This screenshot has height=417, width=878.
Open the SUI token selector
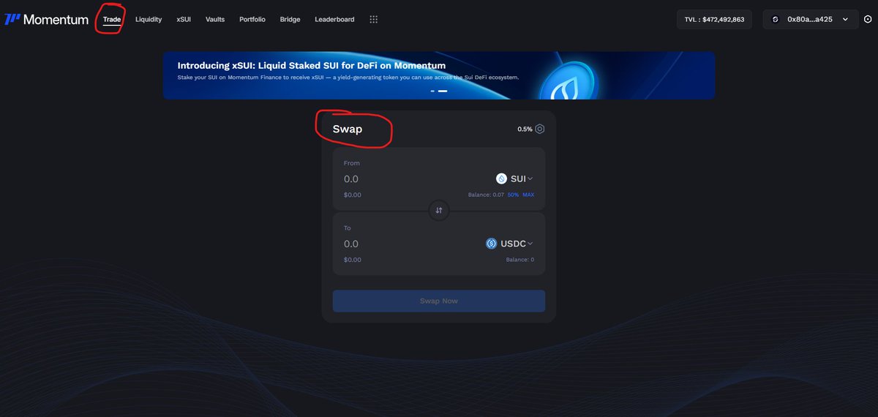pyautogui.click(x=514, y=179)
